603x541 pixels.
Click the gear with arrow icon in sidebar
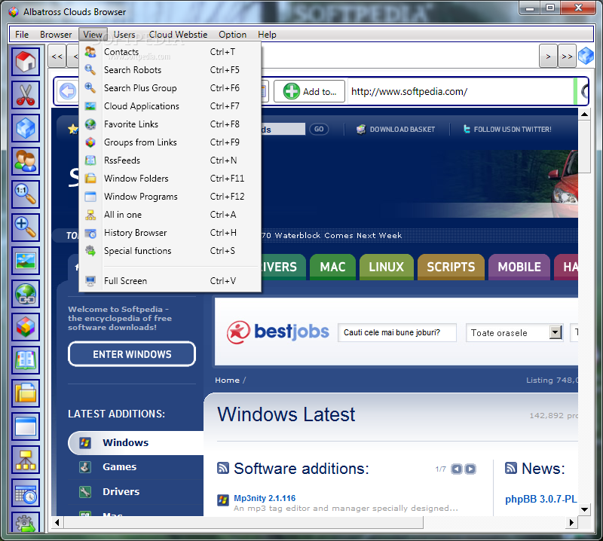(26, 523)
